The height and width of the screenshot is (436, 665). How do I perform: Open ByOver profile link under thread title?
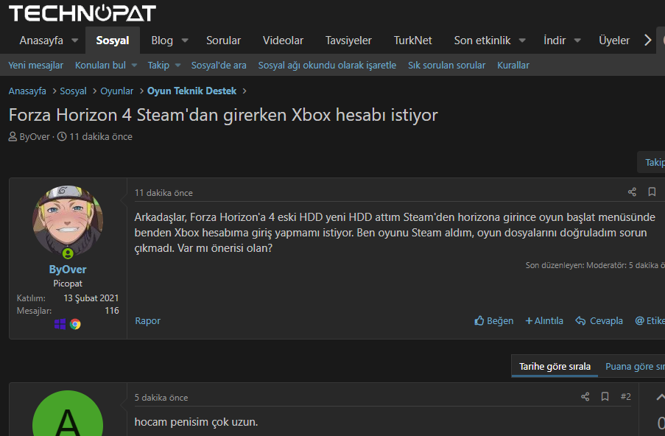35,136
